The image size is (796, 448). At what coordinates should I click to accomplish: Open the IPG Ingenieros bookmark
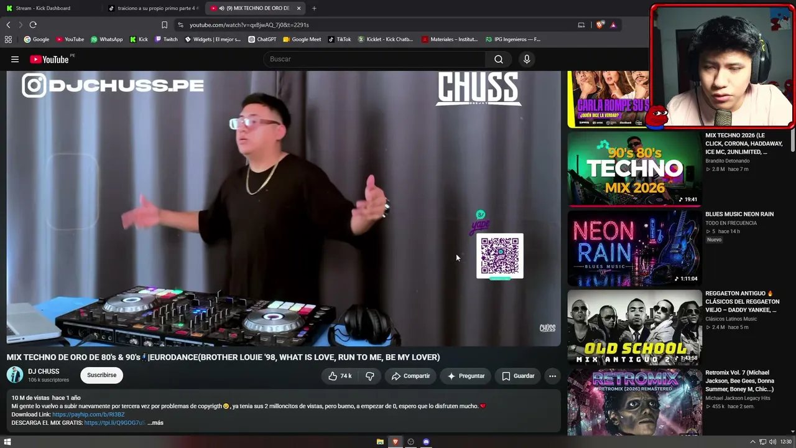pyautogui.click(x=513, y=39)
